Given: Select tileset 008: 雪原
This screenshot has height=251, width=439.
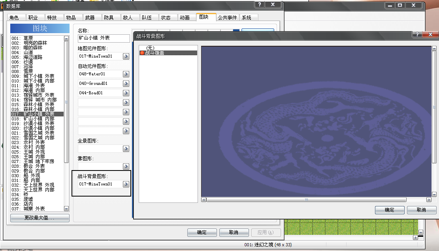Looking at the screenshot, I should (37, 71).
